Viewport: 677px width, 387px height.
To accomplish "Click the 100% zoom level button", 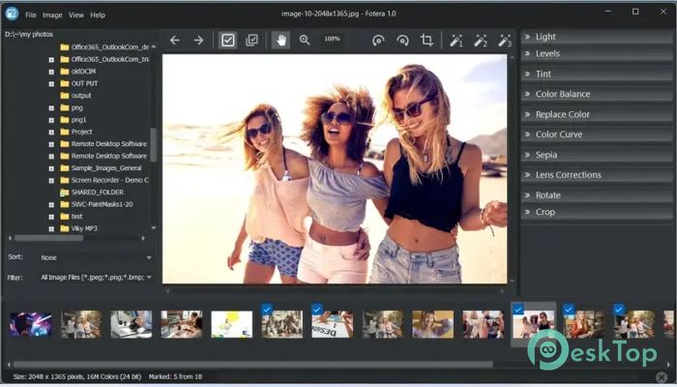I will (332, 39).
